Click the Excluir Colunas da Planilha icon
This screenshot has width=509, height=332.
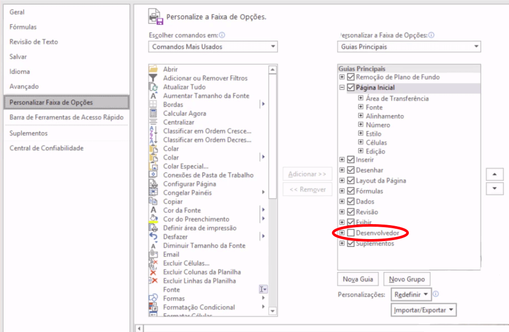153,272
